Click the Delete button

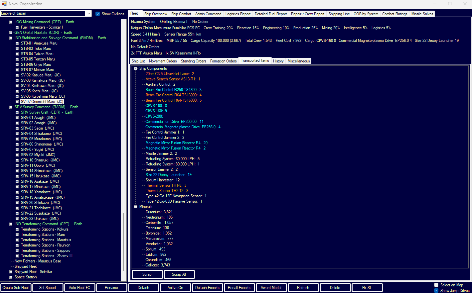point(335,288)
